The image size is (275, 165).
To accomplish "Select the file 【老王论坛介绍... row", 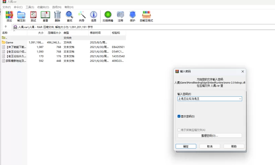I will (63, 51).
